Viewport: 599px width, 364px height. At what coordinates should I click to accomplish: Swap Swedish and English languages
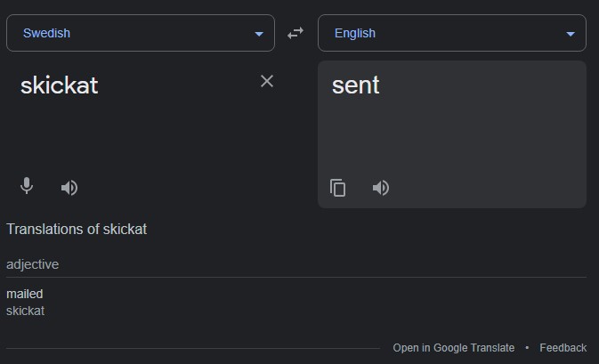point(295,33)
